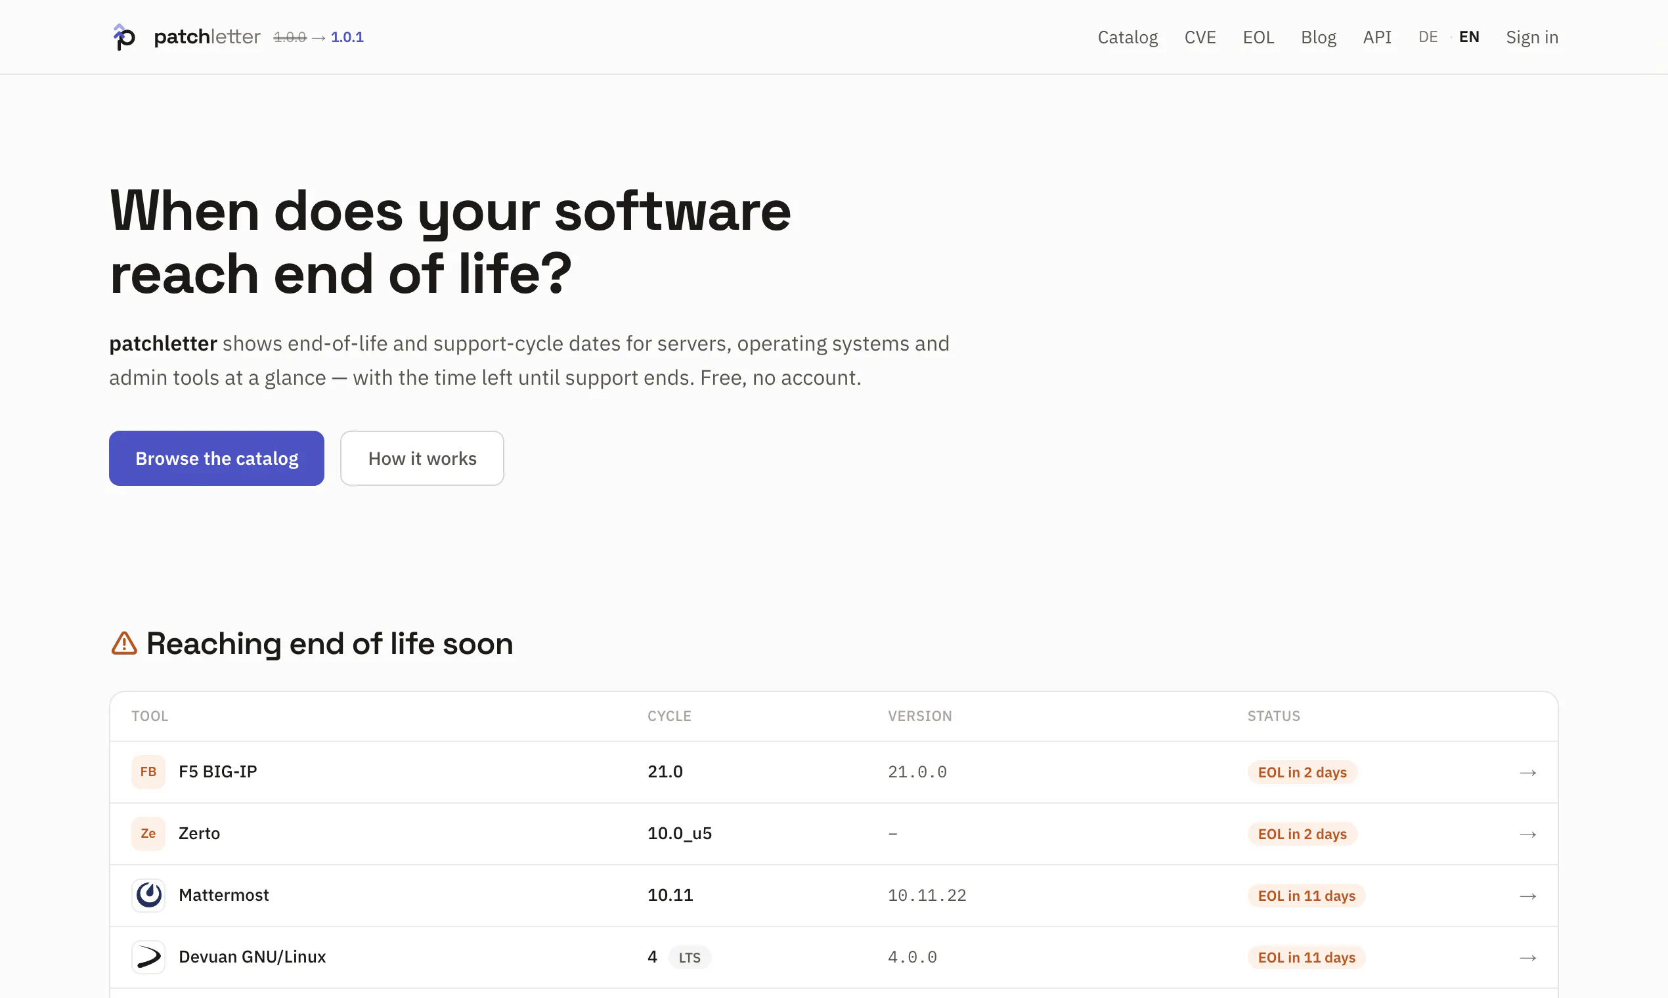Open the CVE nav item
1668x998 pixels.
[1200, 37]
